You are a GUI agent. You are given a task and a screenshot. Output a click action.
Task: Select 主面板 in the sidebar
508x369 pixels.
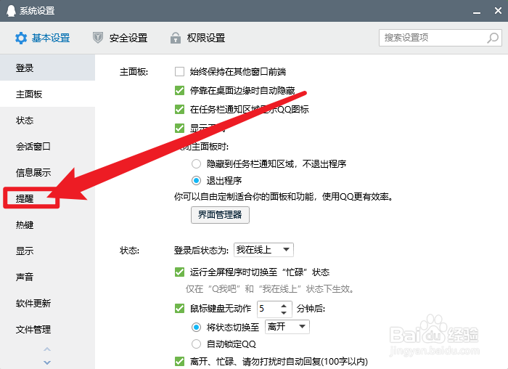[48, 94]
